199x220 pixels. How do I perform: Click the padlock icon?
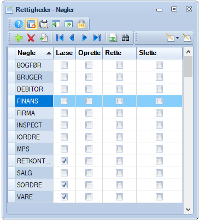(x=81, y=24)
